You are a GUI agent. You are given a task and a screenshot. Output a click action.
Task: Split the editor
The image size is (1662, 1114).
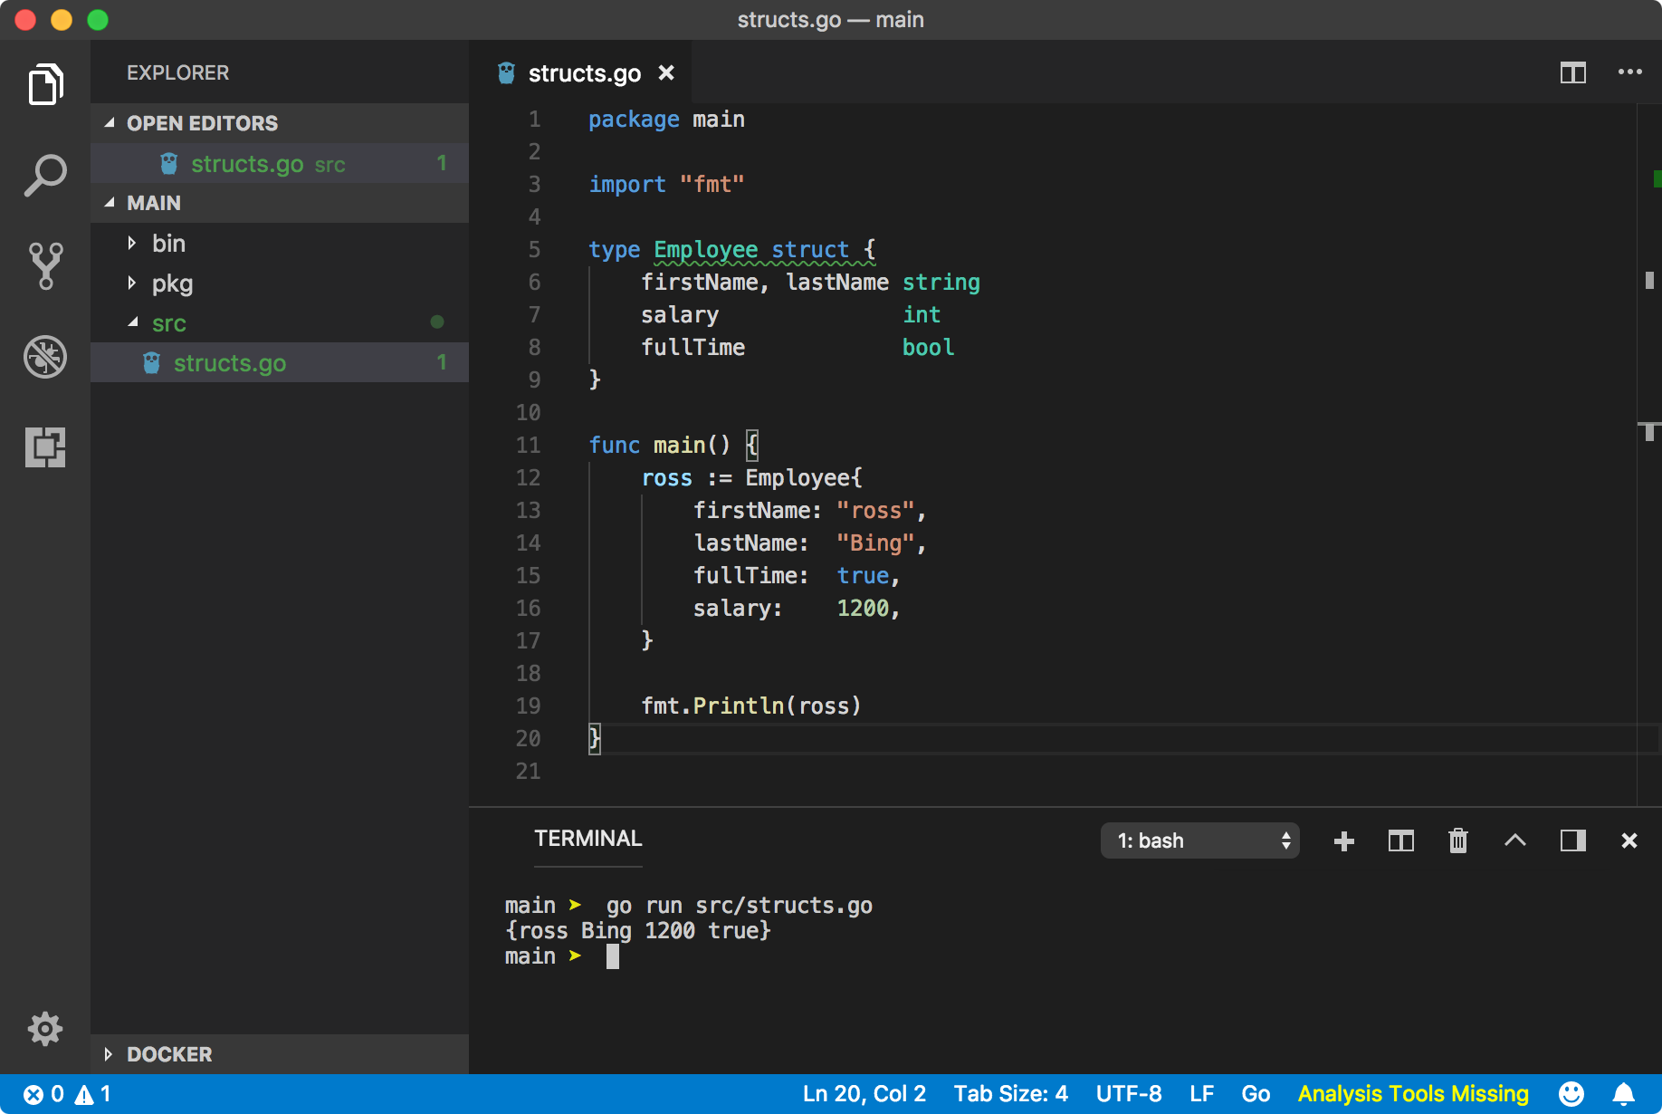1574,72
